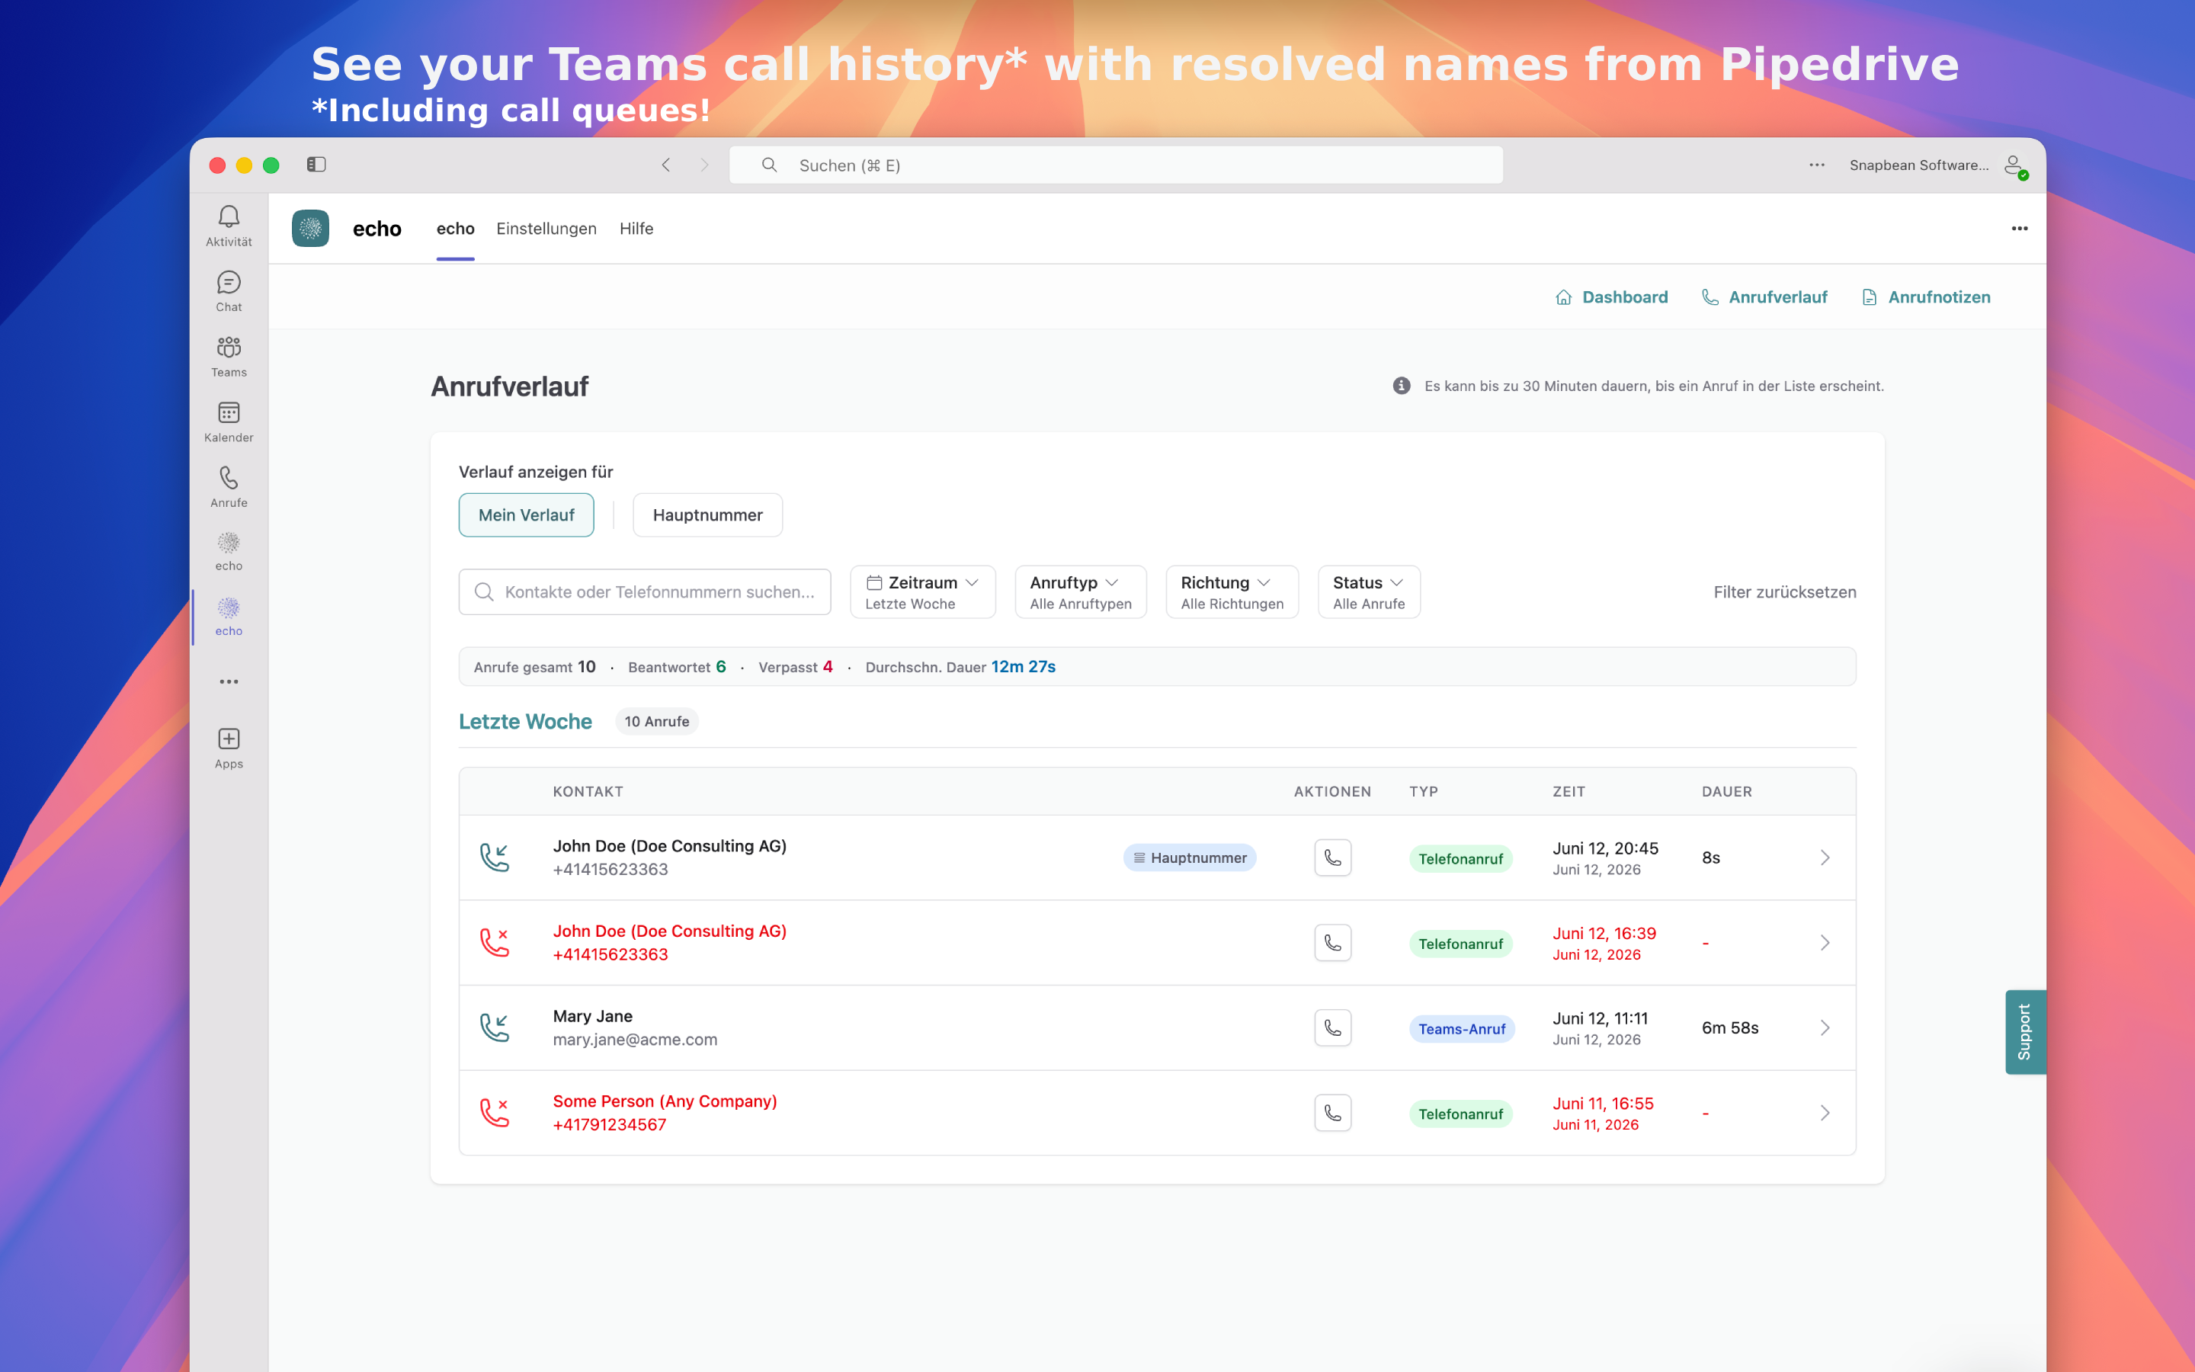Image resolution: width=2195 pixels, height=1372 pixels.
Task: Click the Snapbean Software account name
Action: [1918, 165]
